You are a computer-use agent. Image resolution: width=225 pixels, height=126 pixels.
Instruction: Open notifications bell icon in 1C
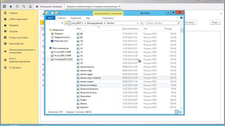(x=30, y=6)
